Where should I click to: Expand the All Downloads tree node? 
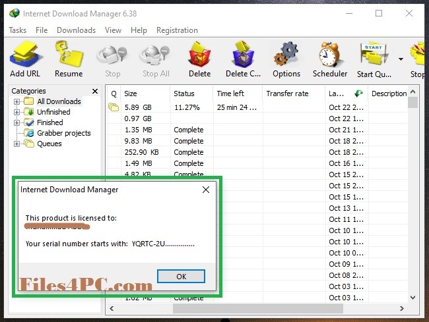[16, 101]
